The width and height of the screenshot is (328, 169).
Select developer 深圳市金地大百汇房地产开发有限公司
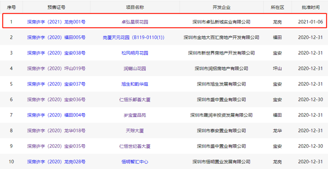[221, 38]
